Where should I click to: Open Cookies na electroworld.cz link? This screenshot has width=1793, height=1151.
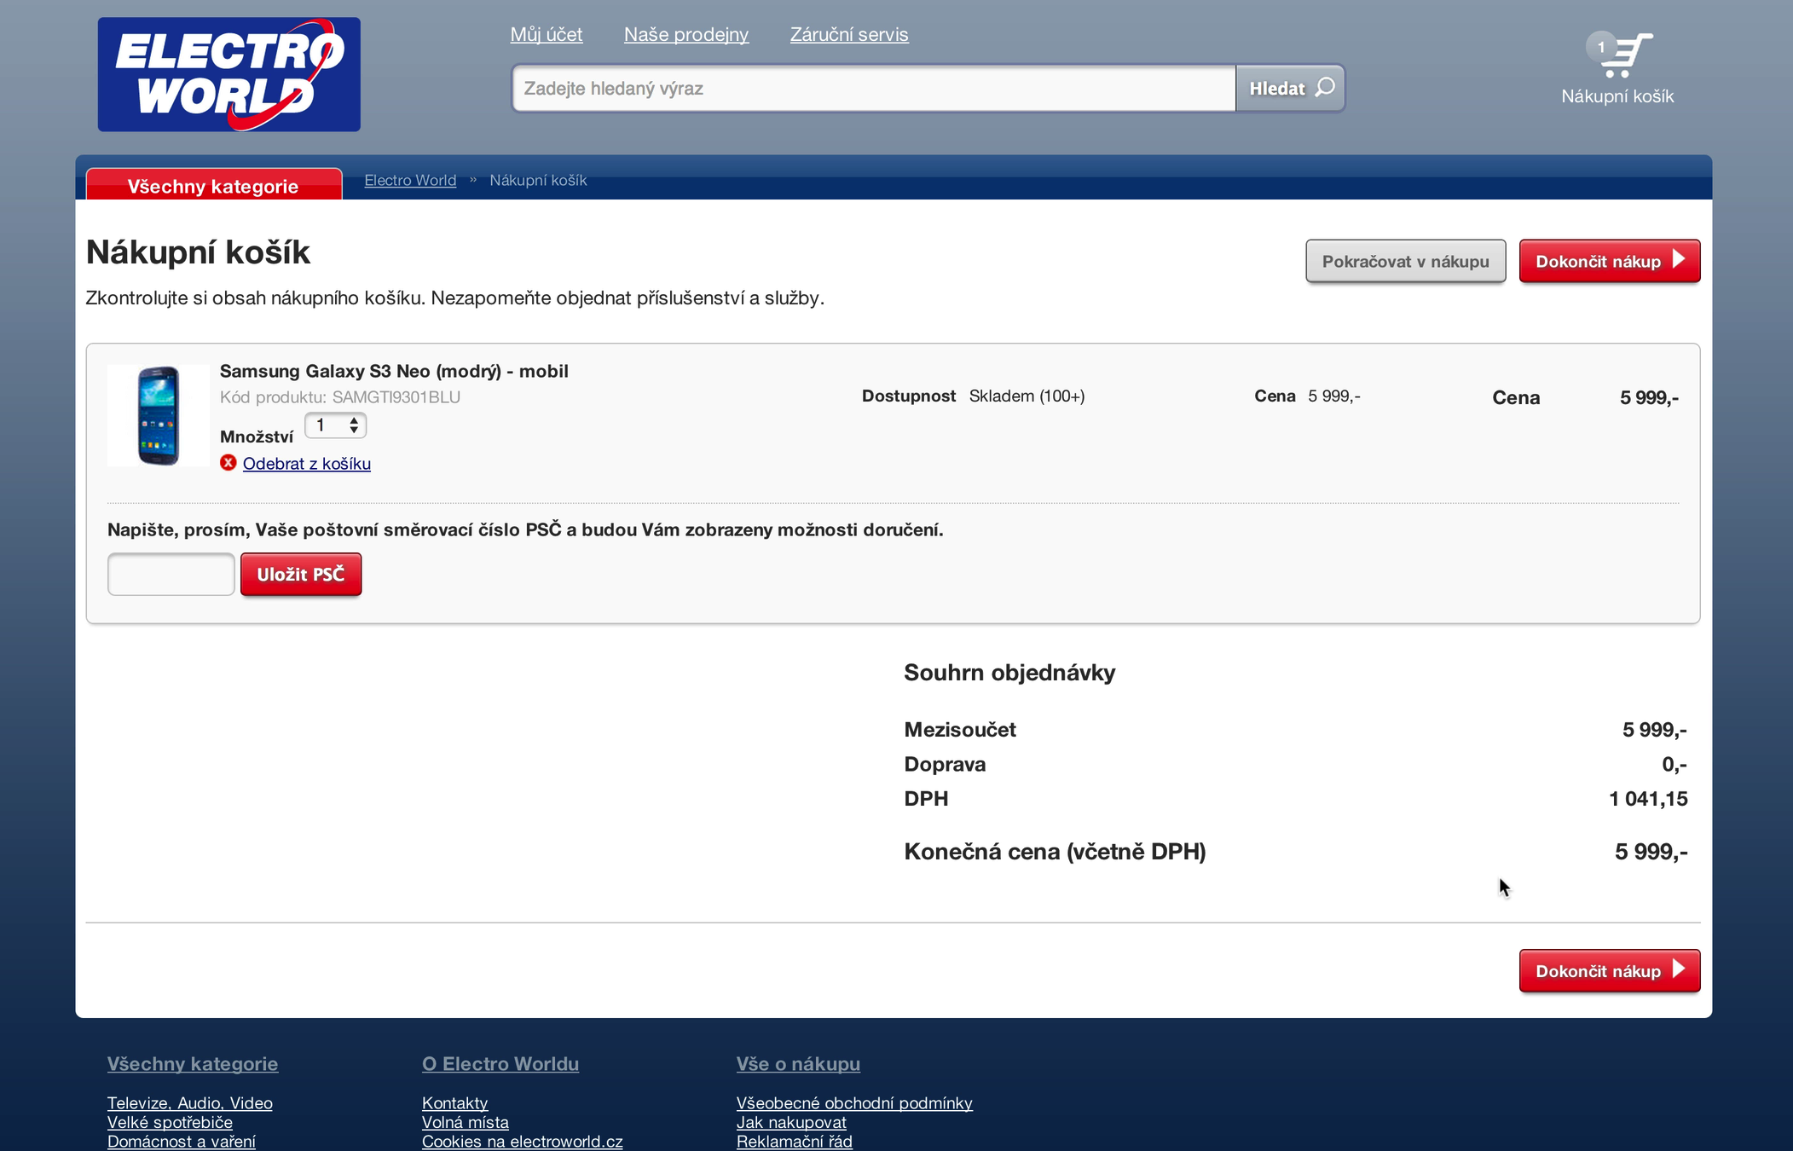tap(523, 1142)
